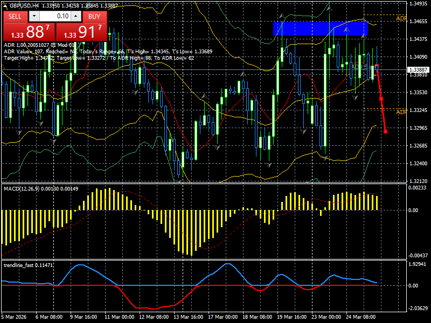
Task: Click the '23 Mar 00:00' time label
Action: pos(326,317)
